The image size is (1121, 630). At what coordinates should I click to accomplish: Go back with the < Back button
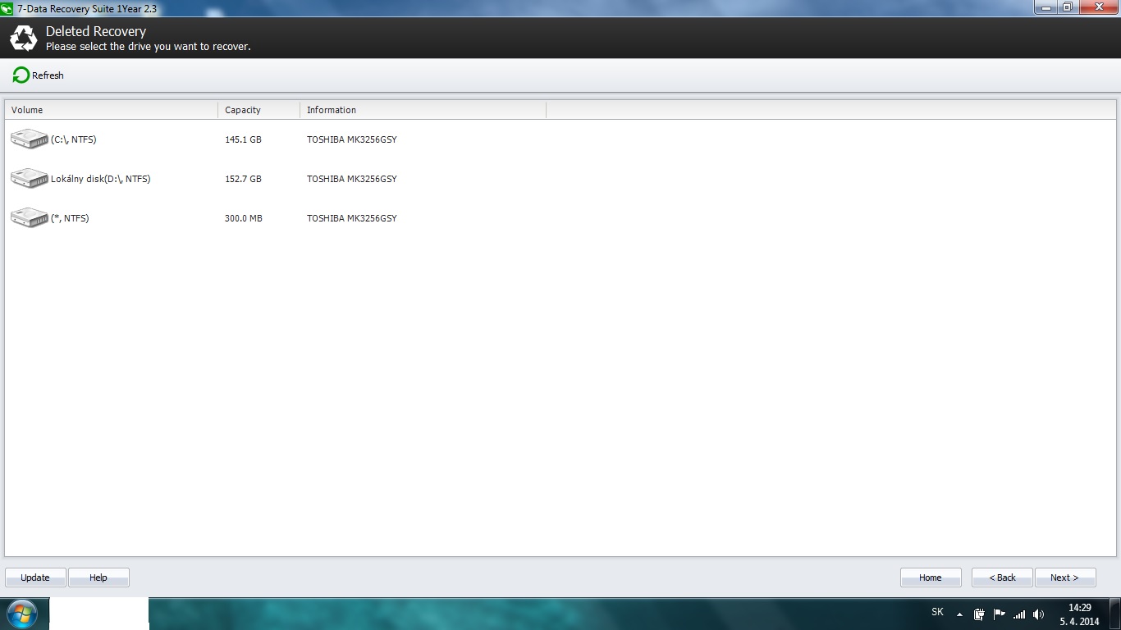1002,577
